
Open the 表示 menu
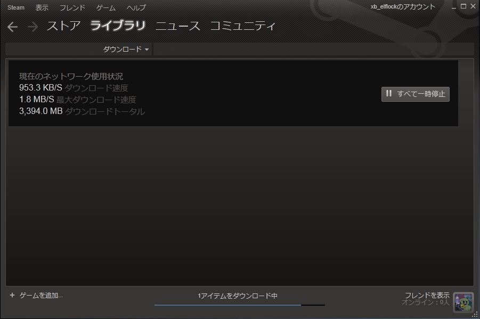pos(42,7)
